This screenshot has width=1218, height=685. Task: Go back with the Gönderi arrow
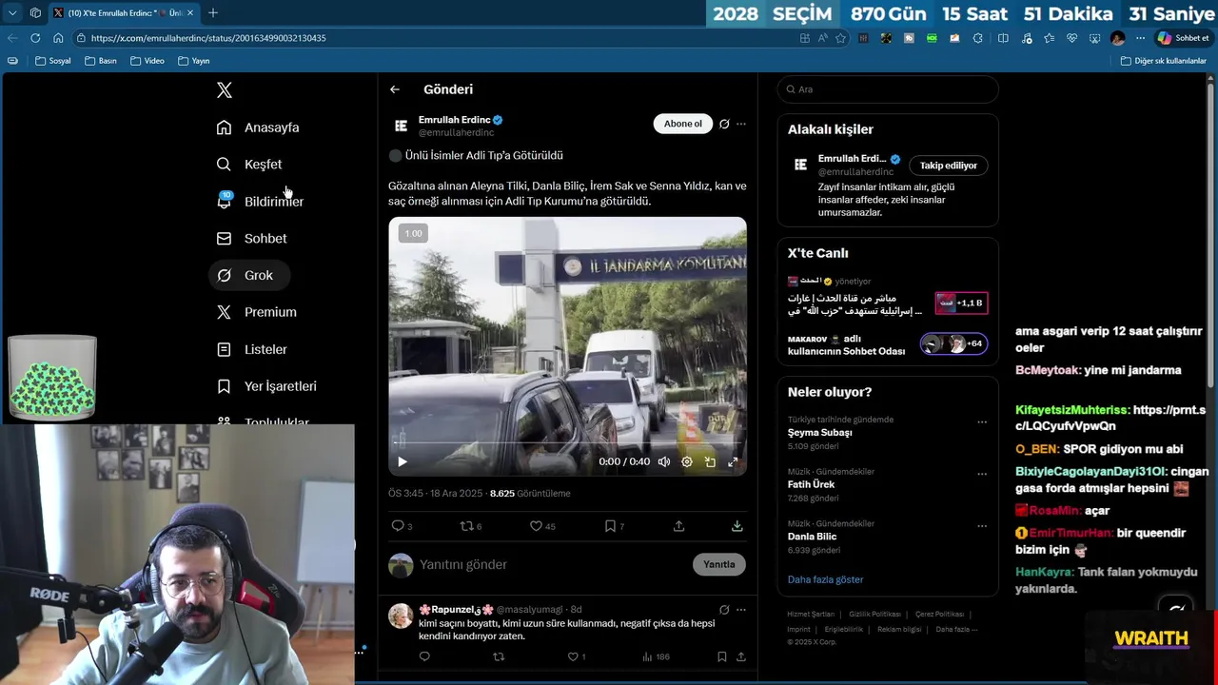tap(395, 89)
